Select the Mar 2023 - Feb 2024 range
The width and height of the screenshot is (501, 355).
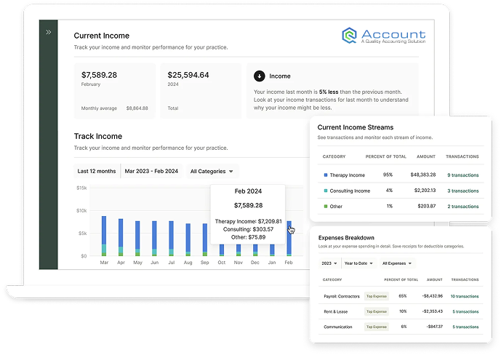[151, 172]
